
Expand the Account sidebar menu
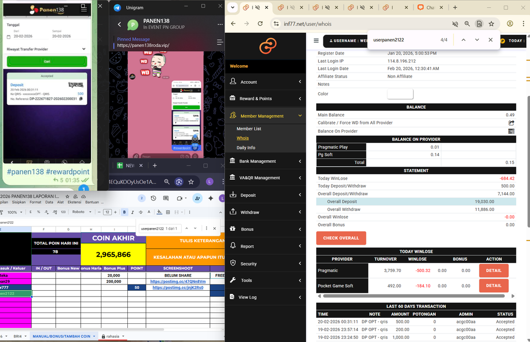click(x=266, y=82)
